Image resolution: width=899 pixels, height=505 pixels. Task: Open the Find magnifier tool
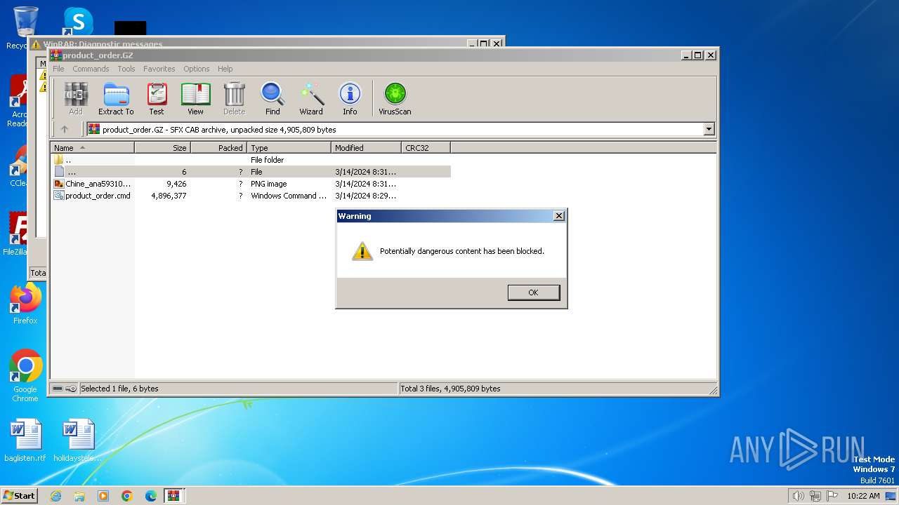[x=273, y=98]
